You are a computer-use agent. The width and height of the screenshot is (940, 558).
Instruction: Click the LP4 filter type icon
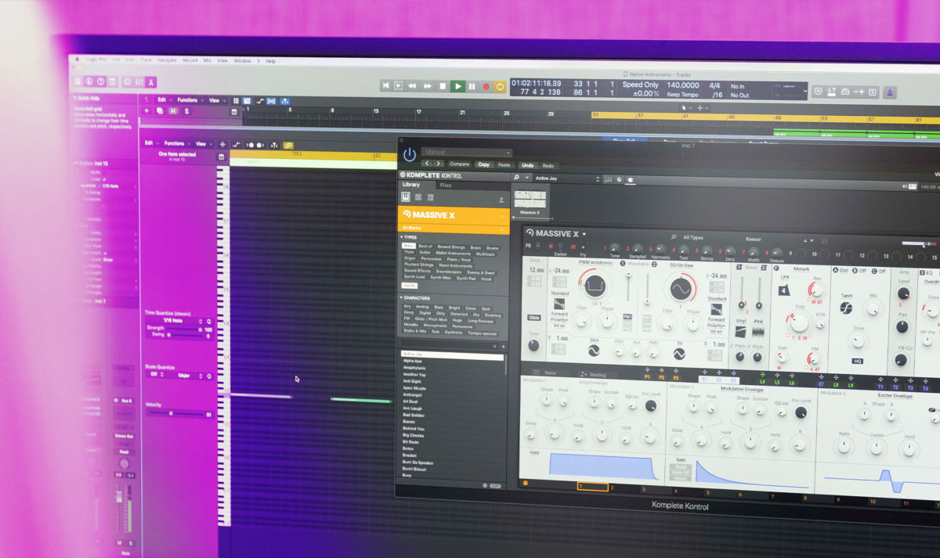(784, 290)
